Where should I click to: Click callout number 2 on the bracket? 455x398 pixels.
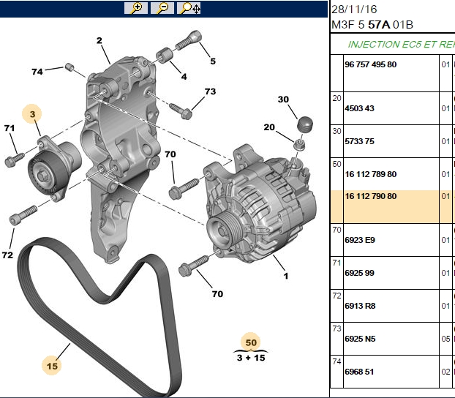point(99,41)
